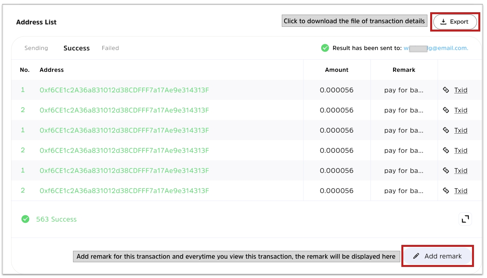Click the pencil icon on Add remark
Viewport: 487px width, 278px height.
pos(416,256)
